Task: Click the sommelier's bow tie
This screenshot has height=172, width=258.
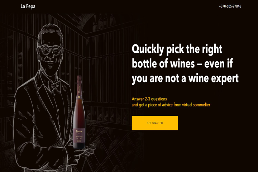Action: click(x=54, y=85)
